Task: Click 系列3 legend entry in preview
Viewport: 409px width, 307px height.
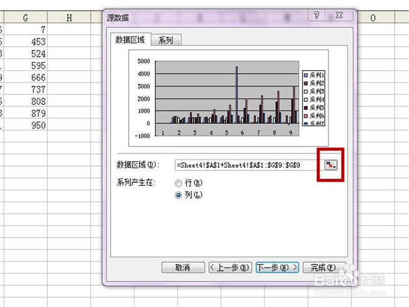Action: click(x=314, y=92)
